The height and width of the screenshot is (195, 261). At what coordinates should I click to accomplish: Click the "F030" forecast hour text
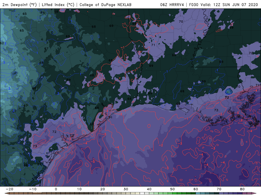click(x=193, y=5)
